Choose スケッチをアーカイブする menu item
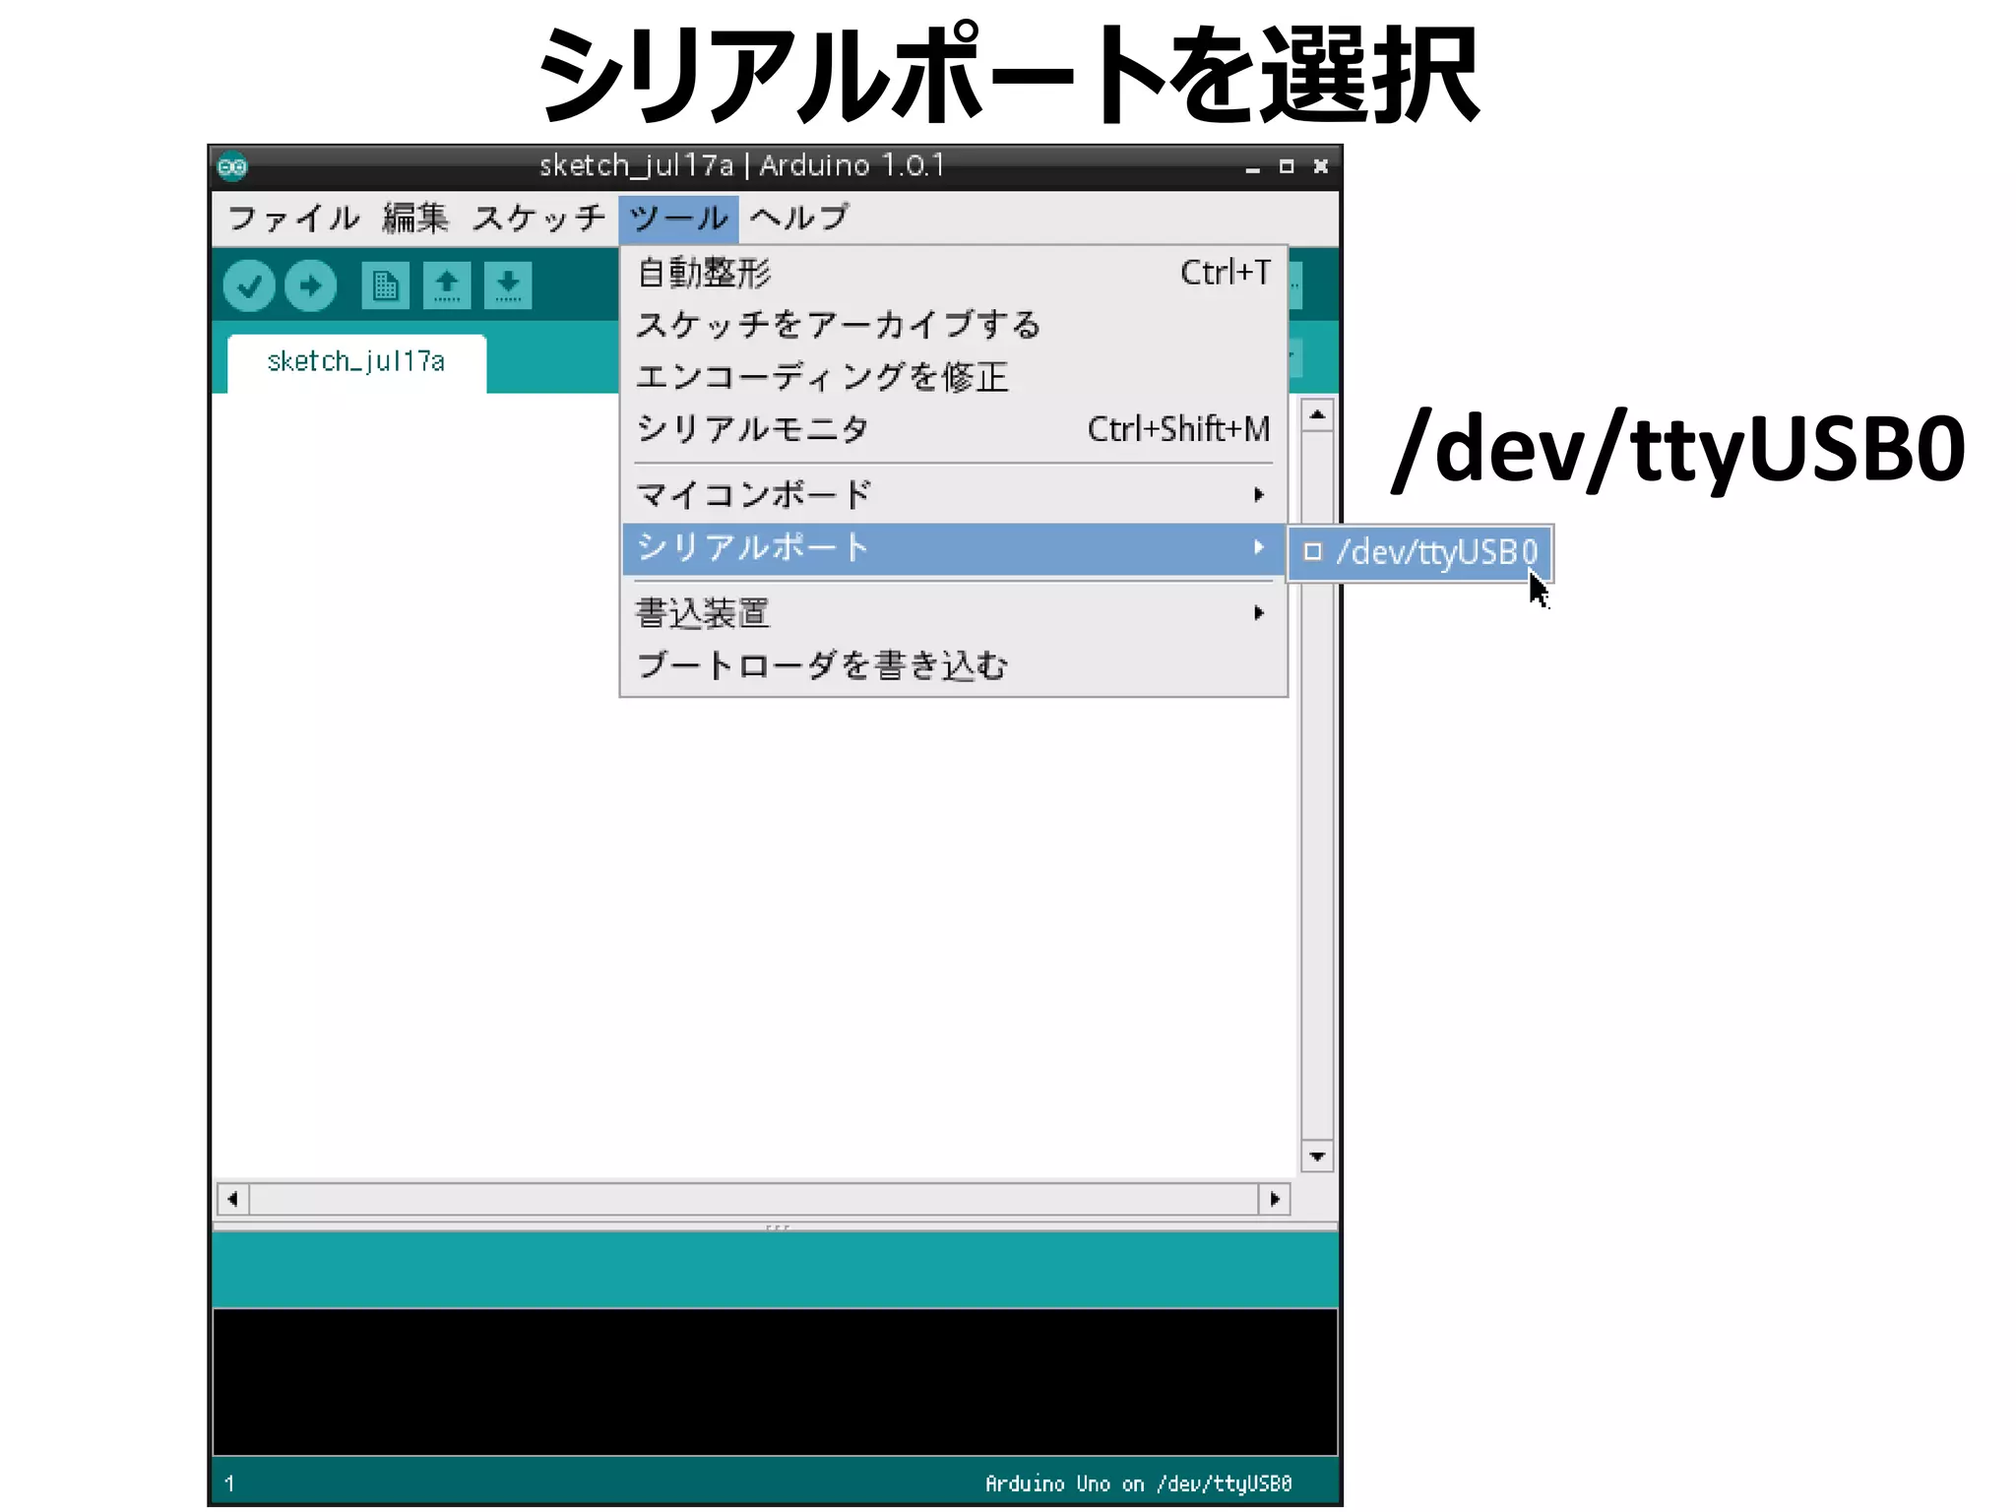The image size is (2016, 1512). (x=954, y=325)
